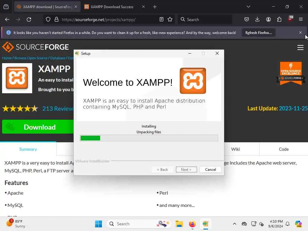Click Refresh Firefox button
Image resolution: width=308 pixels, height=231 pixels.
click(258, 32)
